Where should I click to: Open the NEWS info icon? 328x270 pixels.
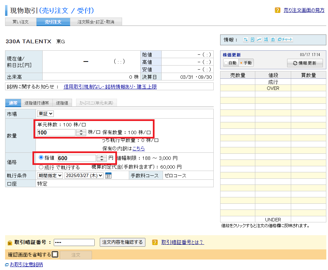coord(266,40)
